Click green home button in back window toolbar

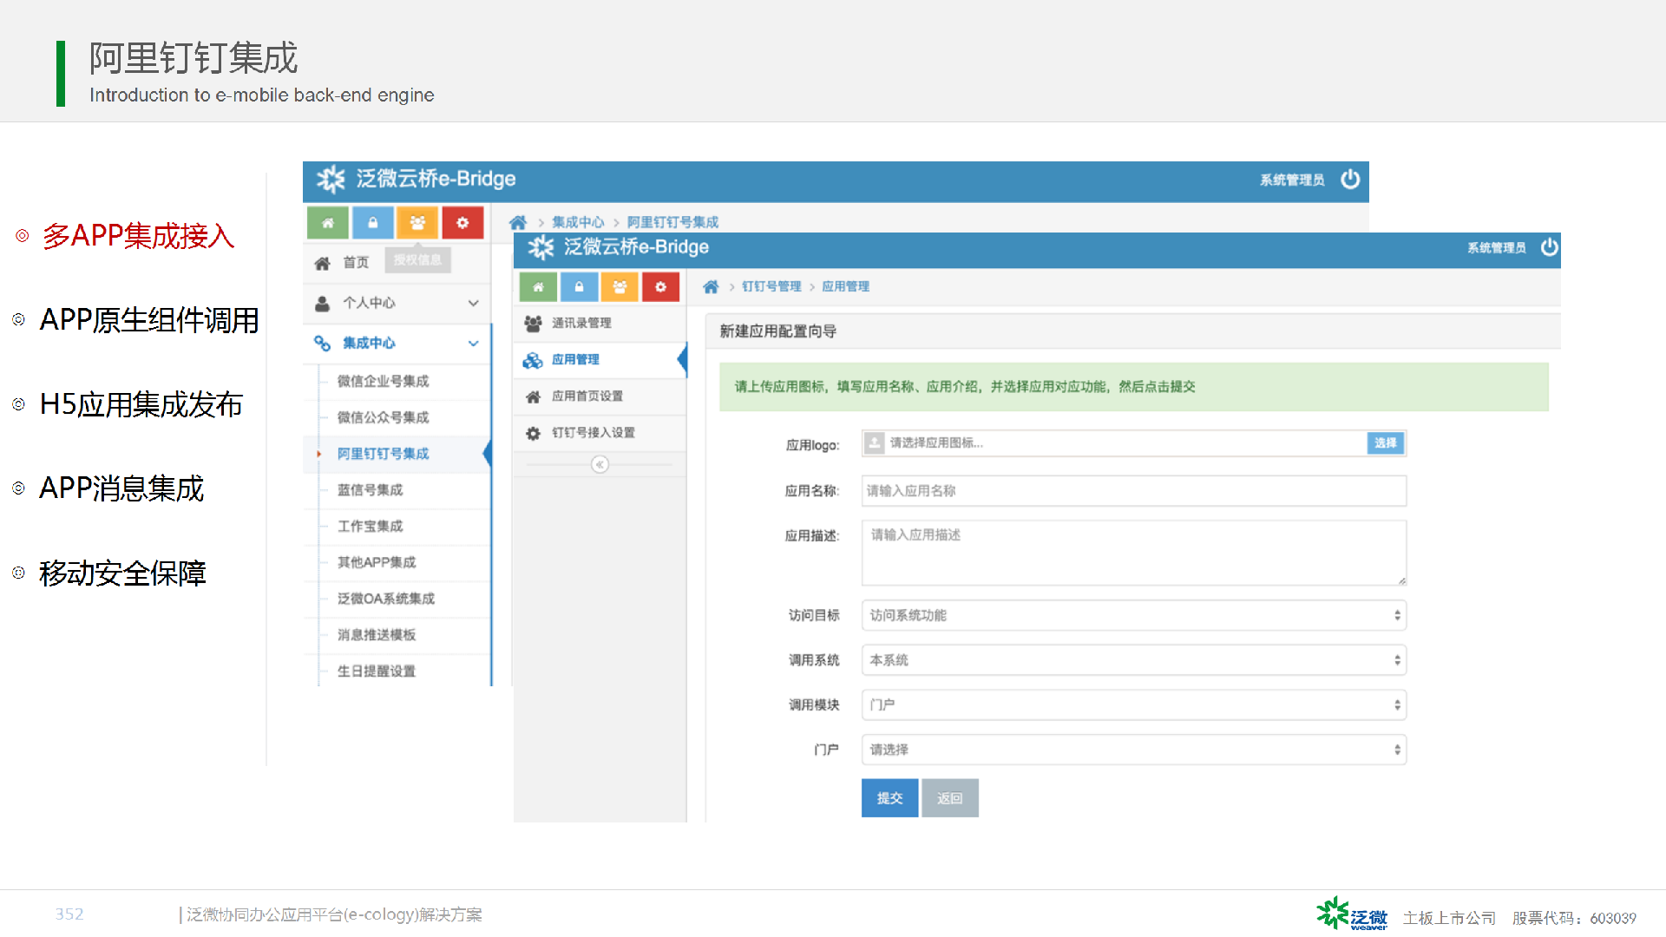(328, 223)
